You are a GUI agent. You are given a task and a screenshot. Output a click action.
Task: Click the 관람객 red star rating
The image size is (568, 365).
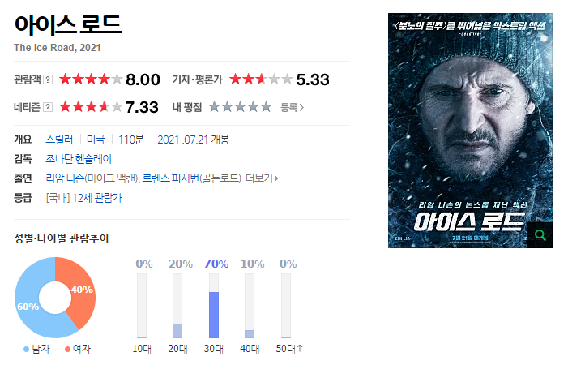[x=91, y=79]
